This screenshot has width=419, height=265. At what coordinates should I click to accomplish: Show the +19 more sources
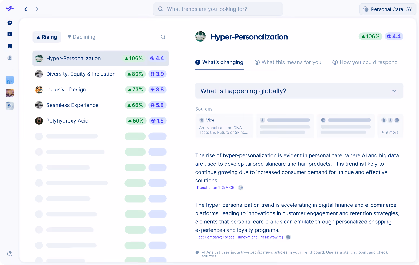390,126
